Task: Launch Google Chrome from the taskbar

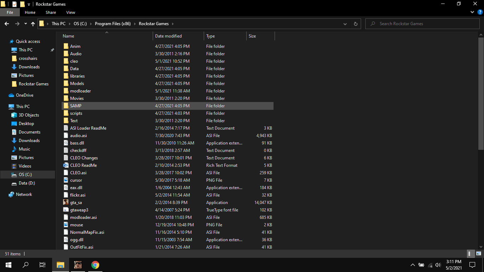Action: [x=95, y=265]
